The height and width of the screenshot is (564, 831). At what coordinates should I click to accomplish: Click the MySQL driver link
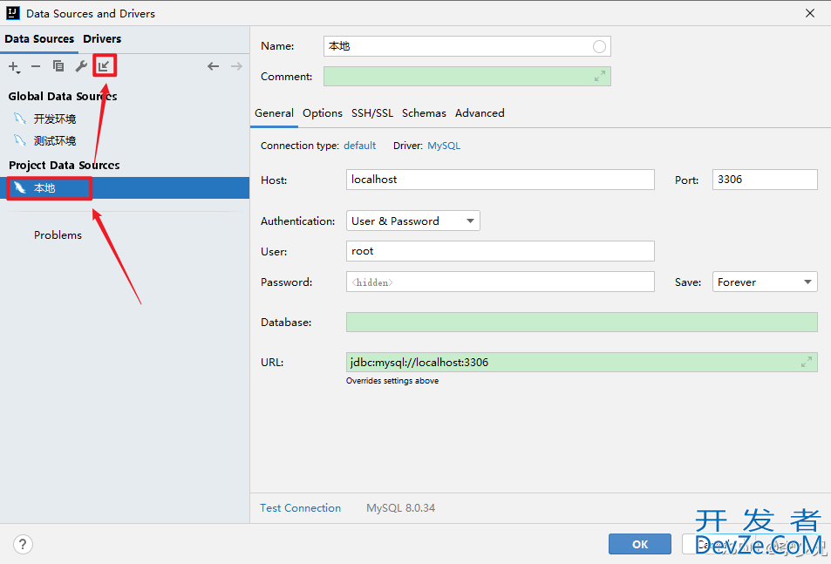point(444,146)
